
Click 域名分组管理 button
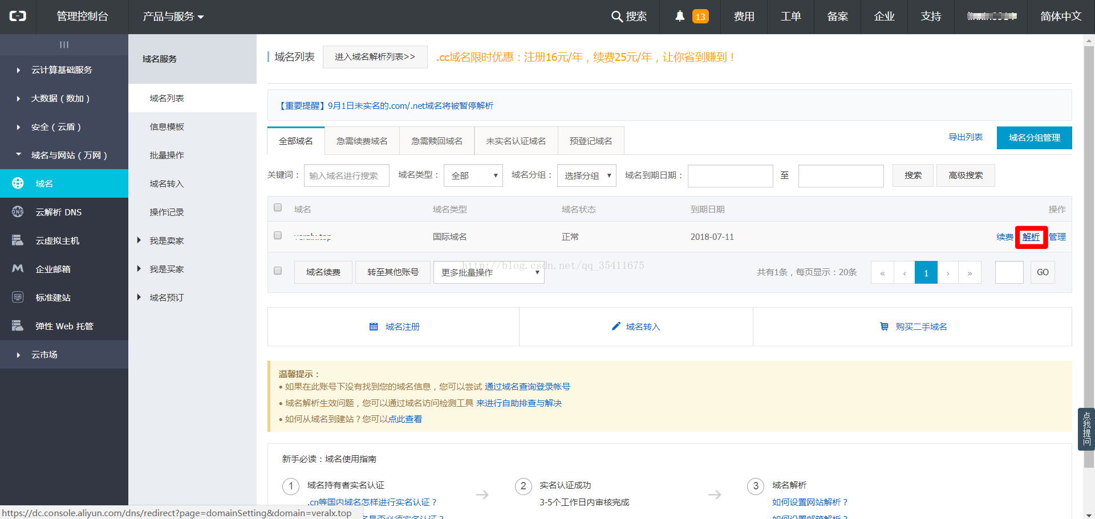tap(1034, 138)
